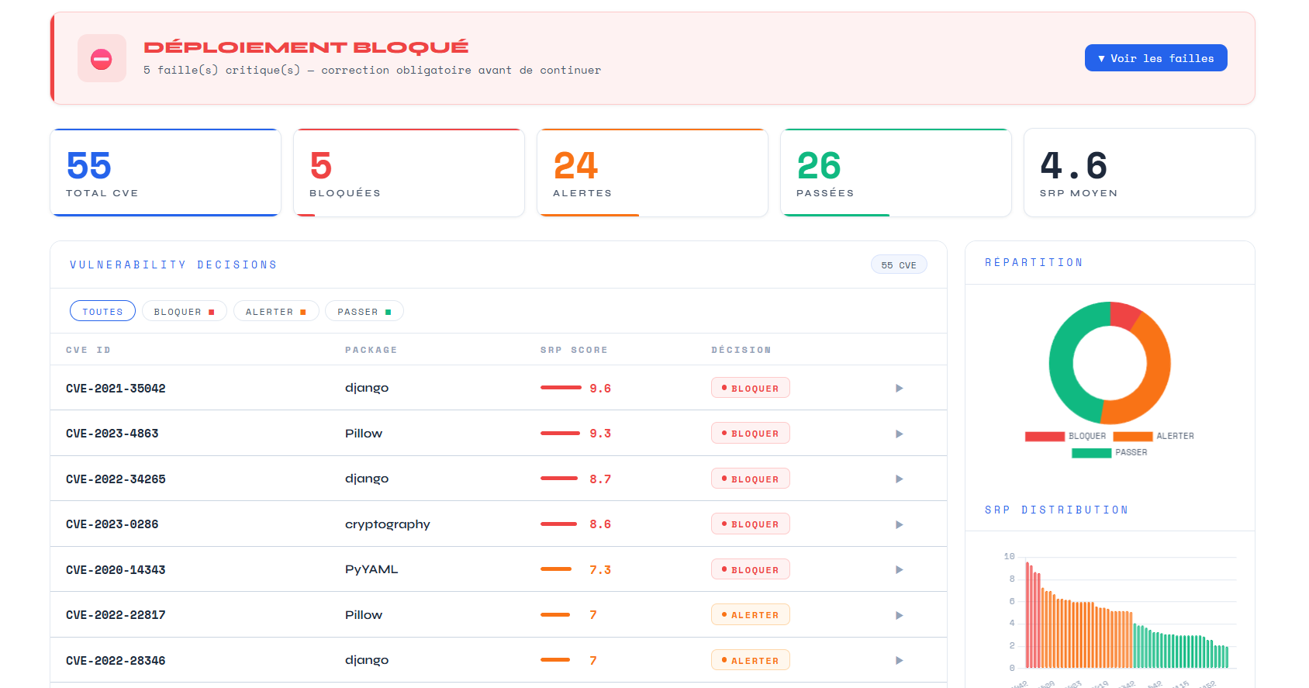Toggle Alerter legend orange swatch

pyautogui.click(x=1133, y=437)
